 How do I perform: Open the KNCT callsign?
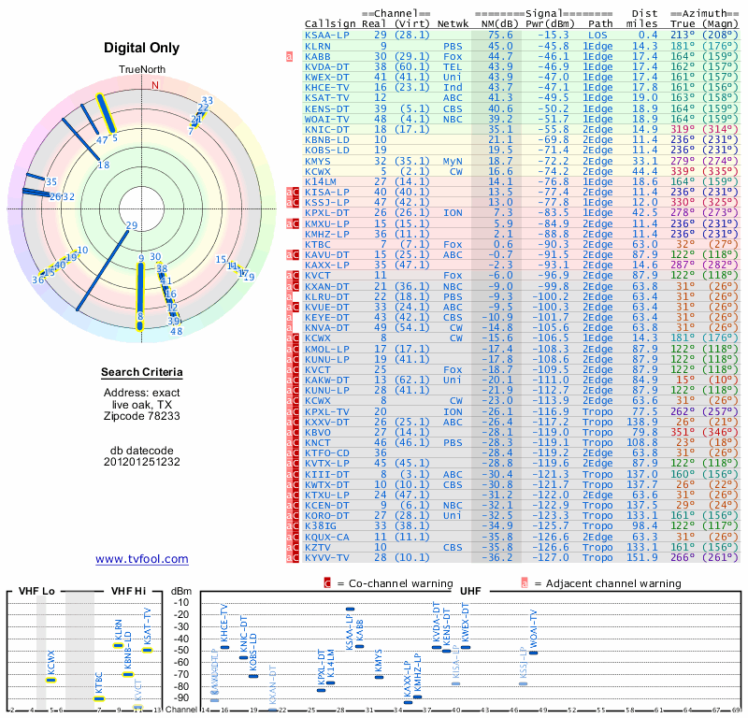(x=318, y=443)
